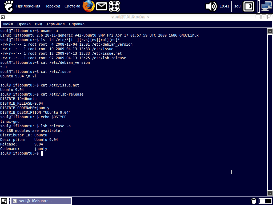Viewport: 273px width, 205px height.
Task: Open the Переход menu
Action: coord(52,6)
